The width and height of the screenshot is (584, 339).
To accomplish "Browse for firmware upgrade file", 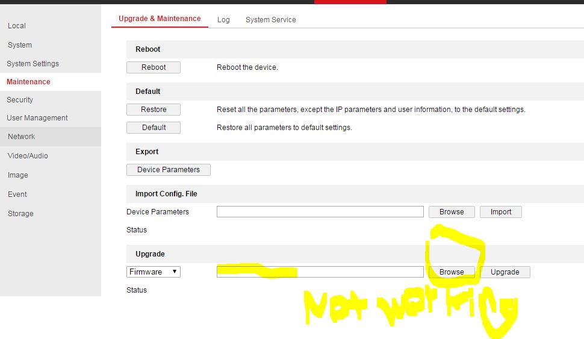I will click(x=452, y=272).
